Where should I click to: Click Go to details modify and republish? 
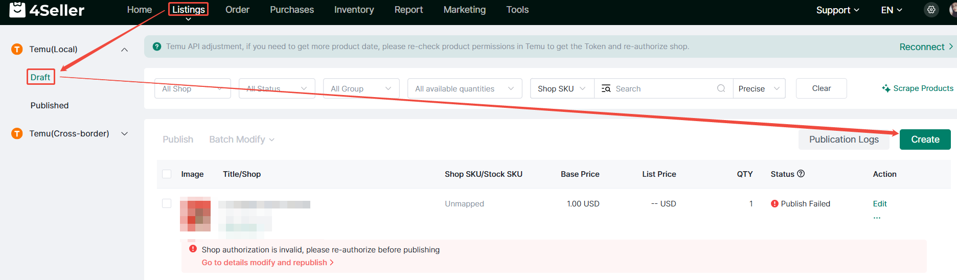(267, 263)
